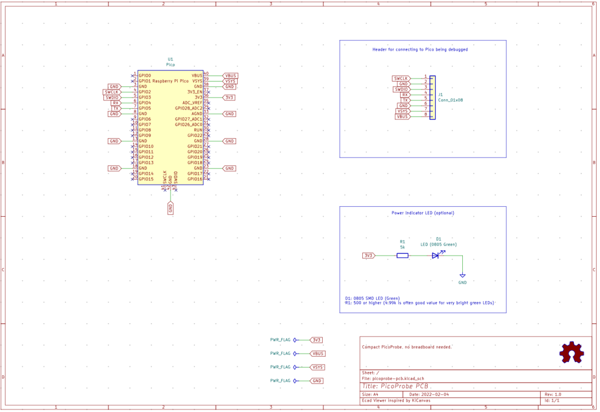
Task: Click the 'U1' reference text
Action: tap(171, 59)
